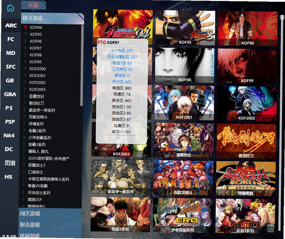Select the N64 platform tab
This screenshot has height=239, width=285.
click(9, 136)
